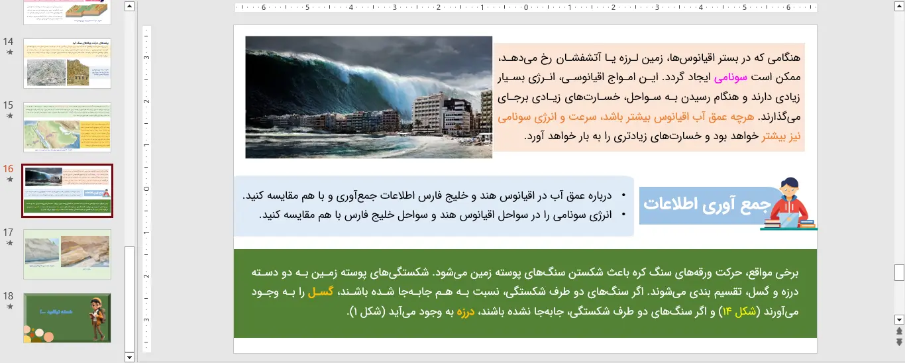The width and height of the screenshot is (905, 363).
Task: Click scroll-down arrow of slide editing area
Action: [x=899, y=319]
